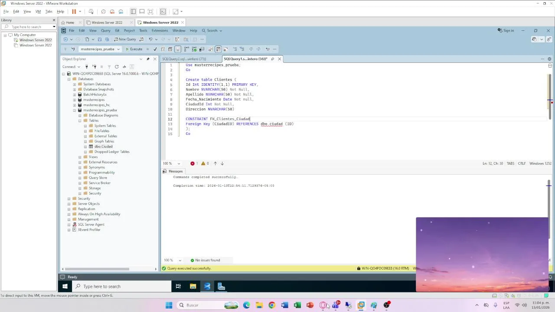Go to next issue arrow
This screenshot has height=312, width=555.
pos(222,163)
